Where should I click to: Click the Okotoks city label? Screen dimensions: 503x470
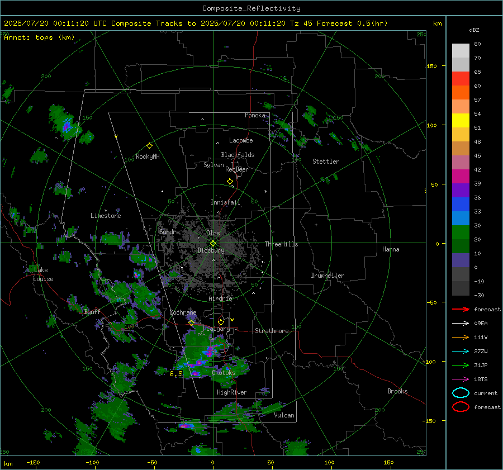(x=224, y=373)
